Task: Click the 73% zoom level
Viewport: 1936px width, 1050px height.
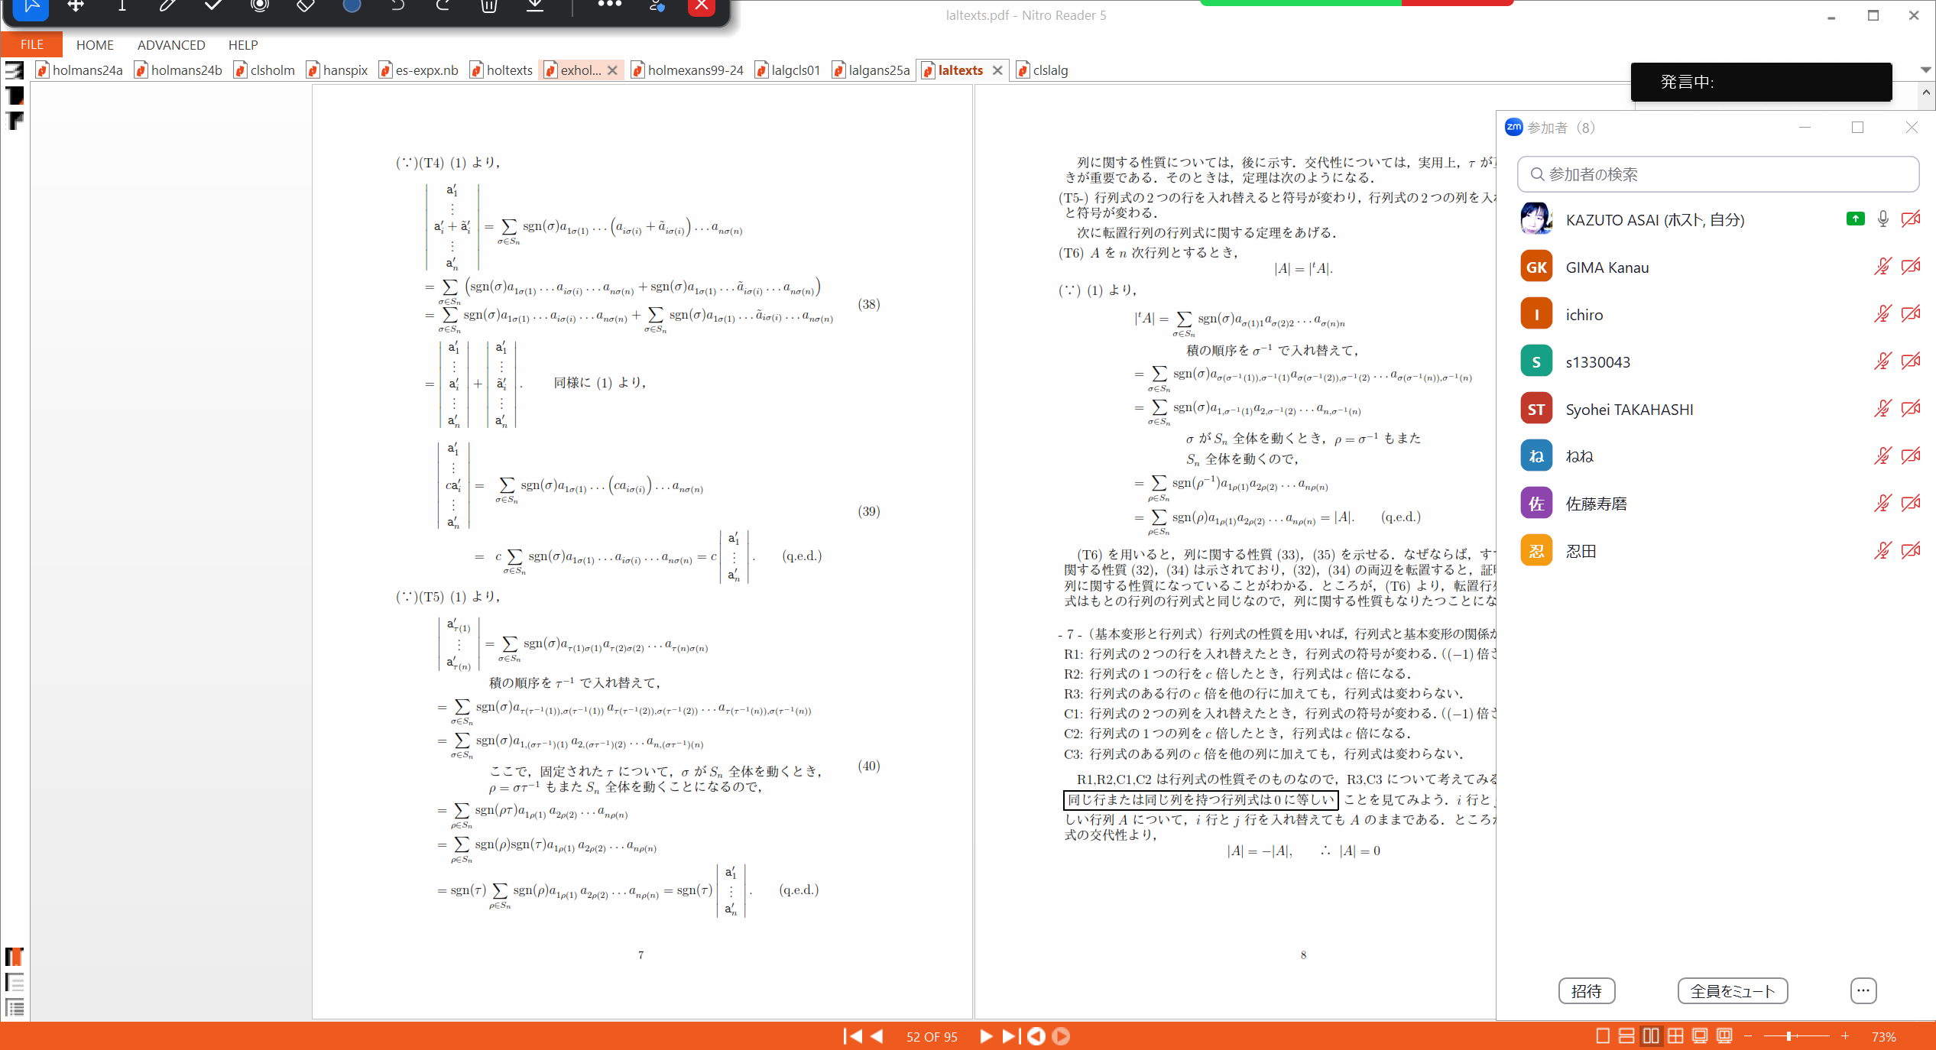Action: [1884, 1037]
